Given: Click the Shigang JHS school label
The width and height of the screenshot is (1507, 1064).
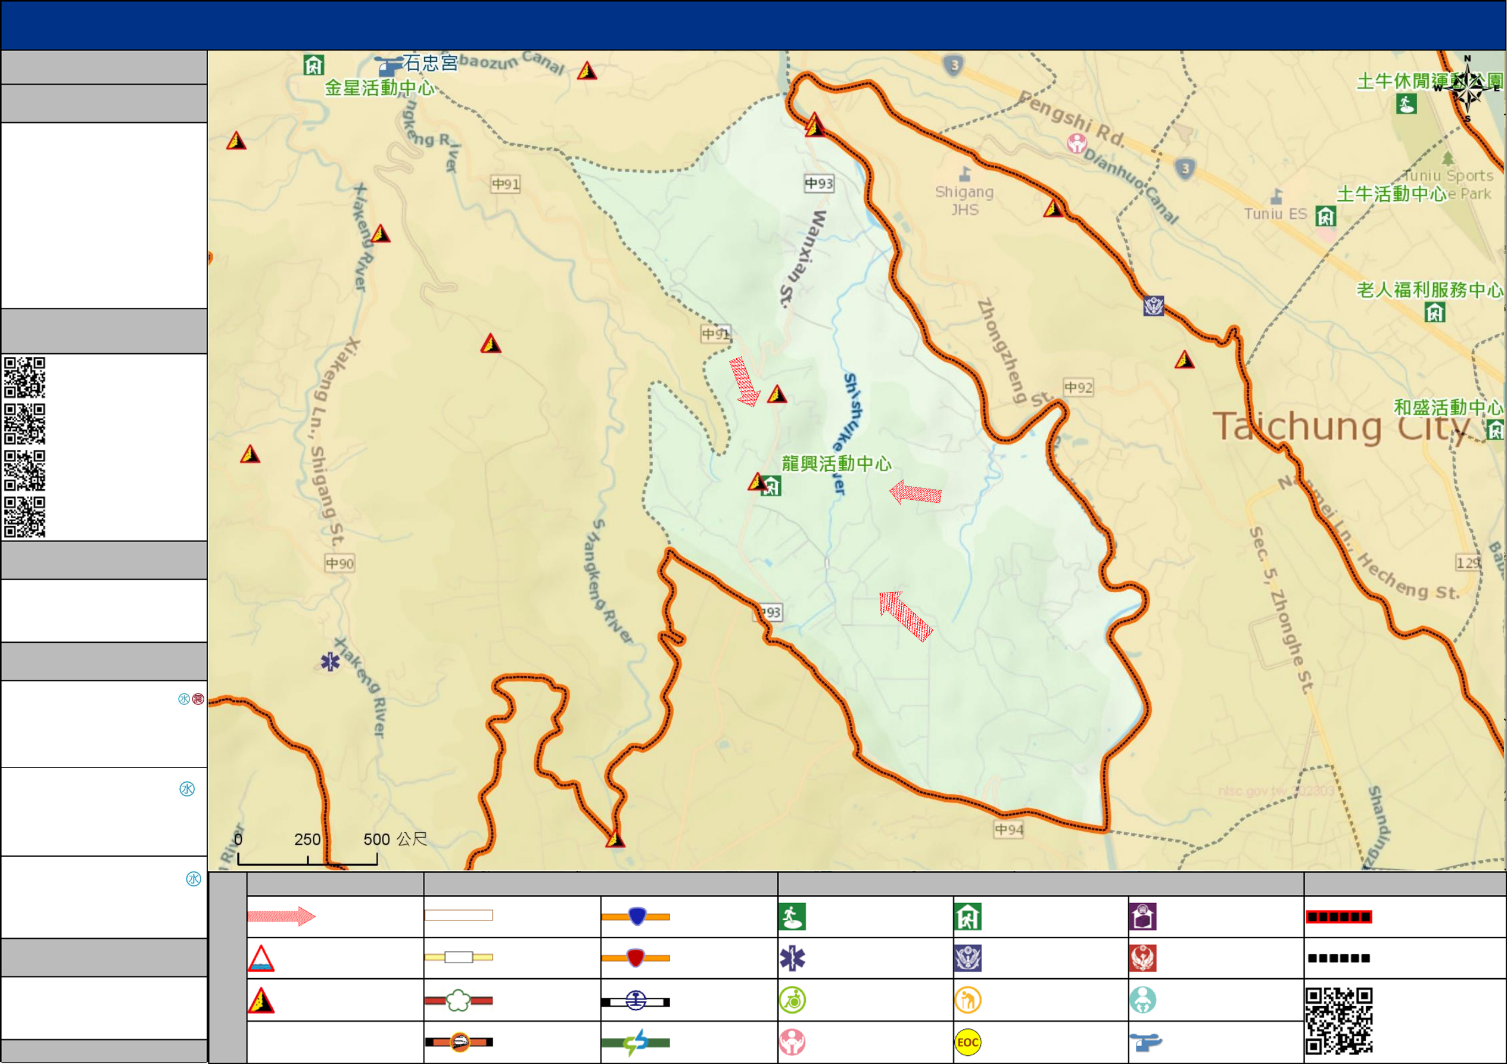Looking at the screenshot, I should point(964,200).
